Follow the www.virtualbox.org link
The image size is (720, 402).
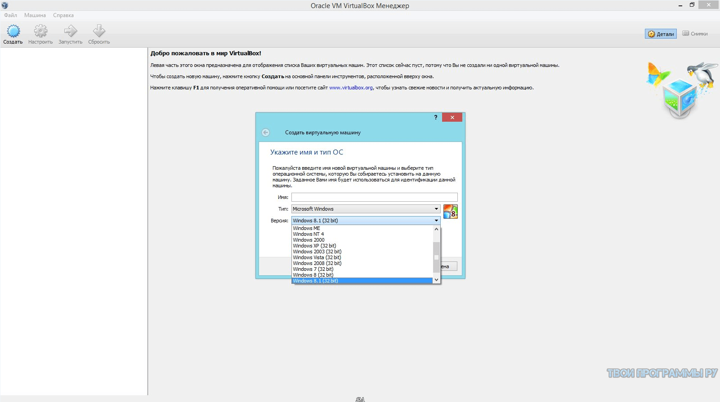coord(351,88)
